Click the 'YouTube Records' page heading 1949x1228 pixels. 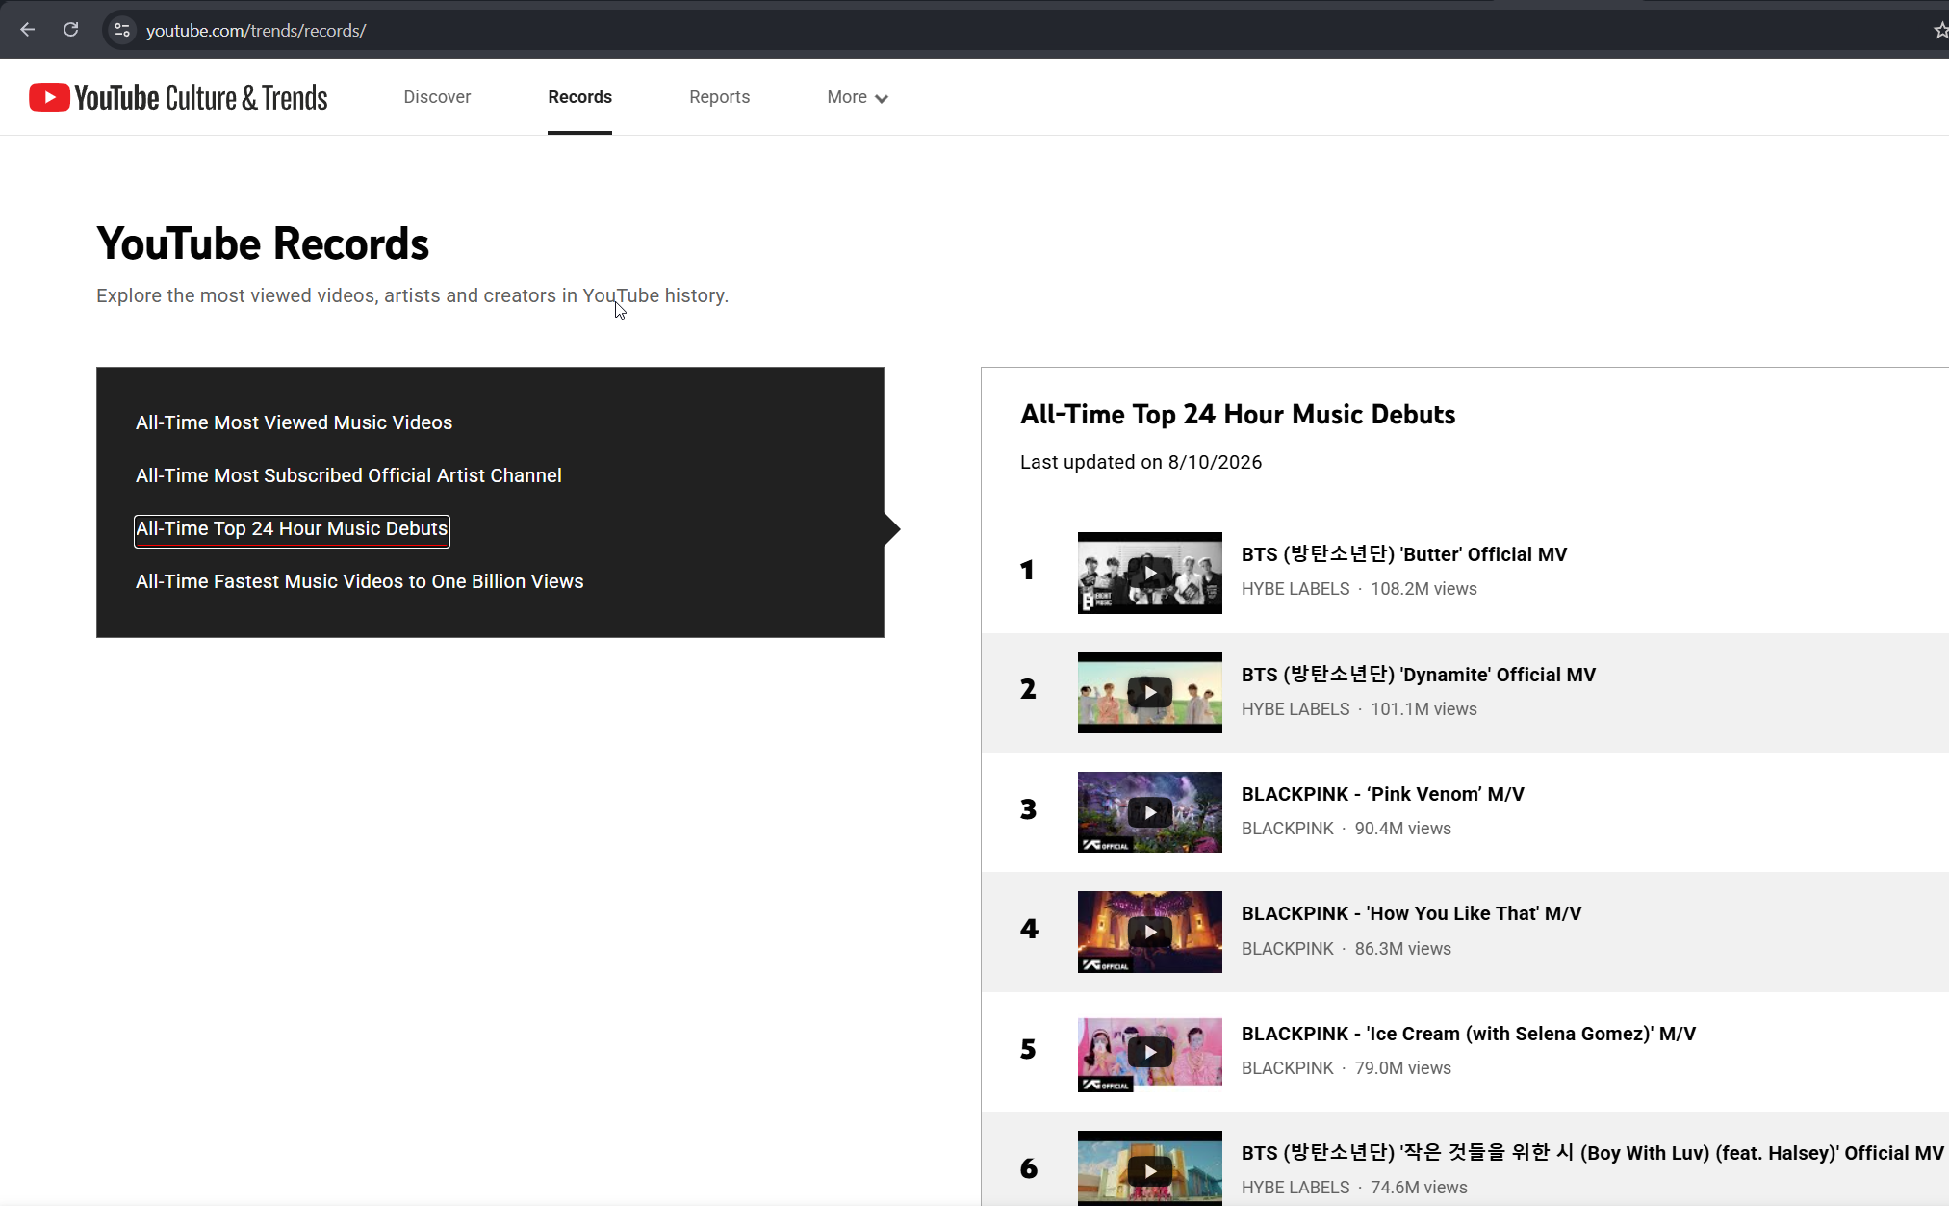pos(263,243)
